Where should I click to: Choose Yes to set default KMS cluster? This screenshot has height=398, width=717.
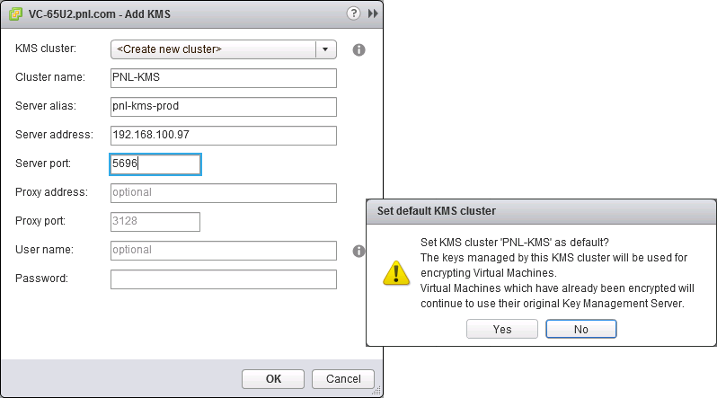pyautogui.click(x=502, y=329)
